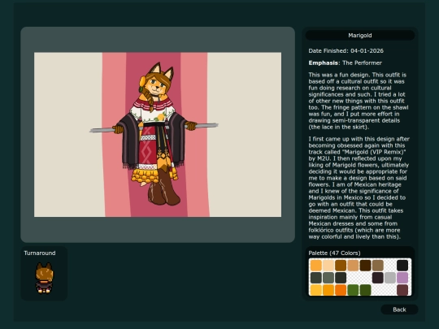Image resolution: width=439 pixels, height=329 pixels.
Task: Click the 'Turnaround' label
Action: (40, 253)
